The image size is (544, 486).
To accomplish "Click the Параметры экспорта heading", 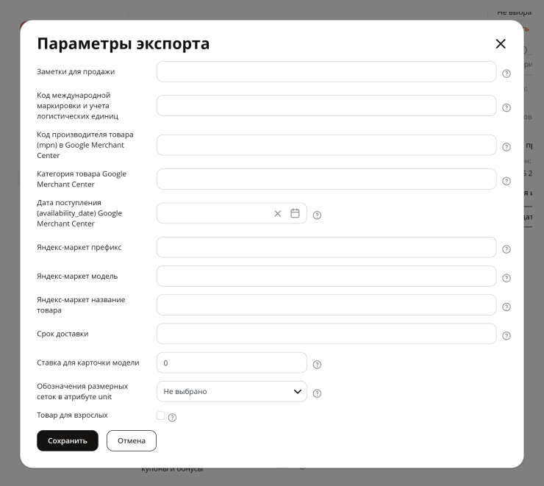I will pyautogui.click(x=124, y=43).
